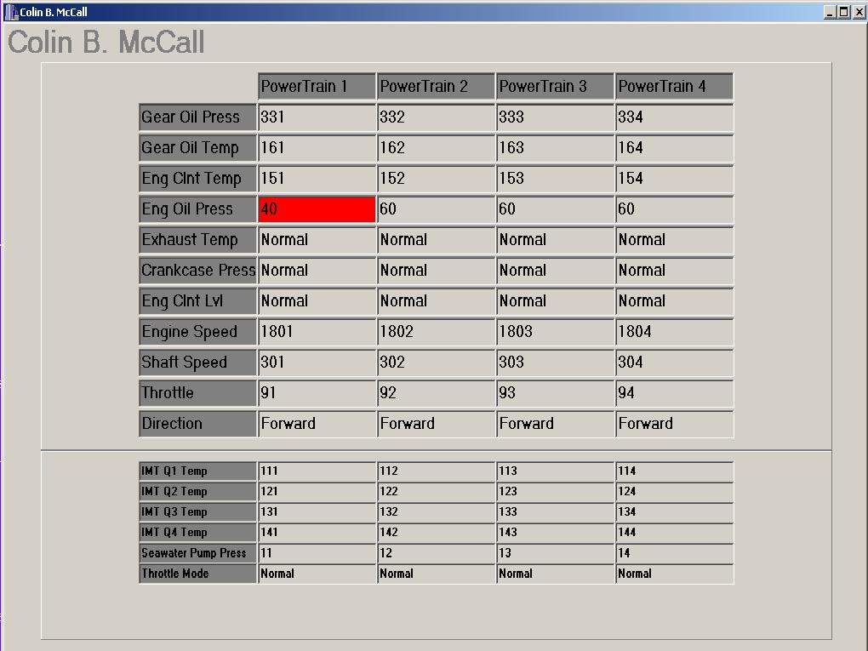The height and width of the screenshot is (651, 868).
Task: Click the Direction cell for PowerTrain 2
Action: click(436, 424)
